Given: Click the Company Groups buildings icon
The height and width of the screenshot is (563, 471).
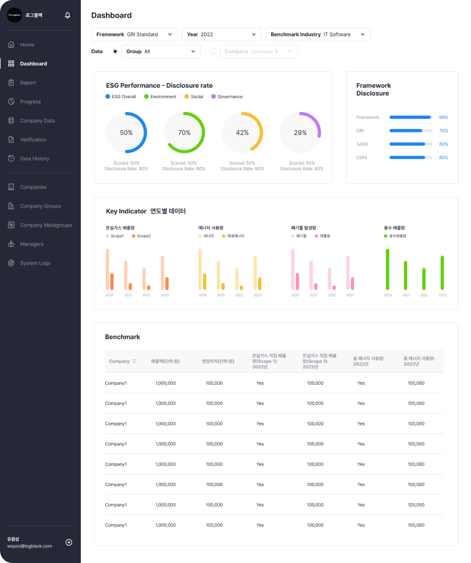Looking at the screenshot, I should [x=11, y=206].
